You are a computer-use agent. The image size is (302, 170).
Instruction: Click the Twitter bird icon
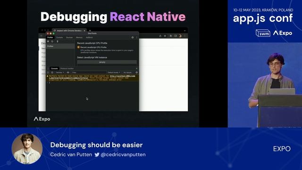[x=97, y=154]
